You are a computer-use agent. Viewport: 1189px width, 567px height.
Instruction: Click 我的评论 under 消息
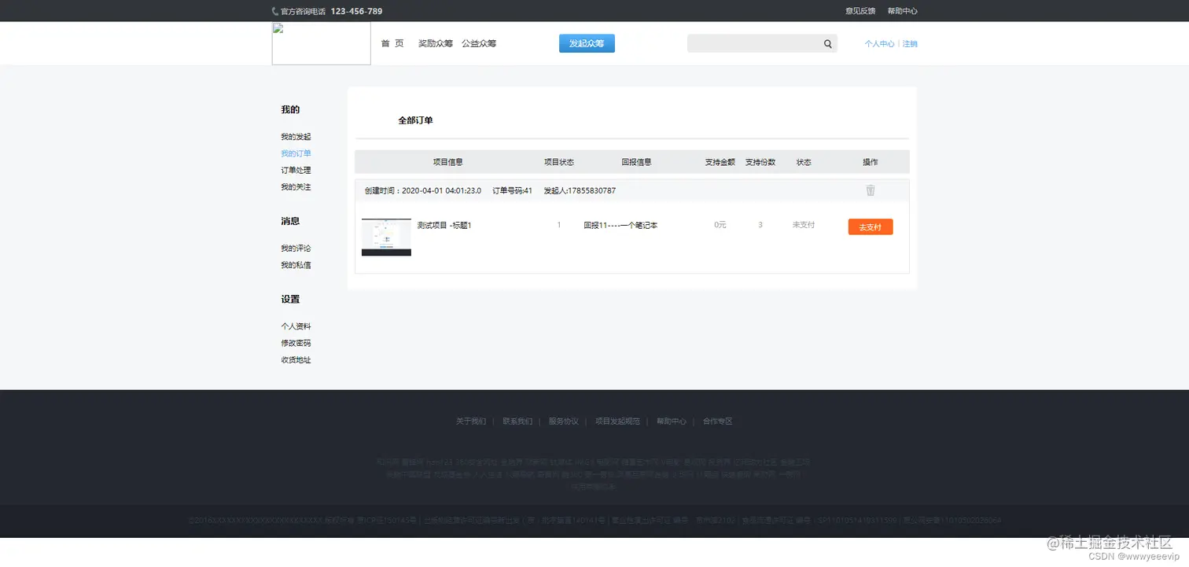[296, 248]
